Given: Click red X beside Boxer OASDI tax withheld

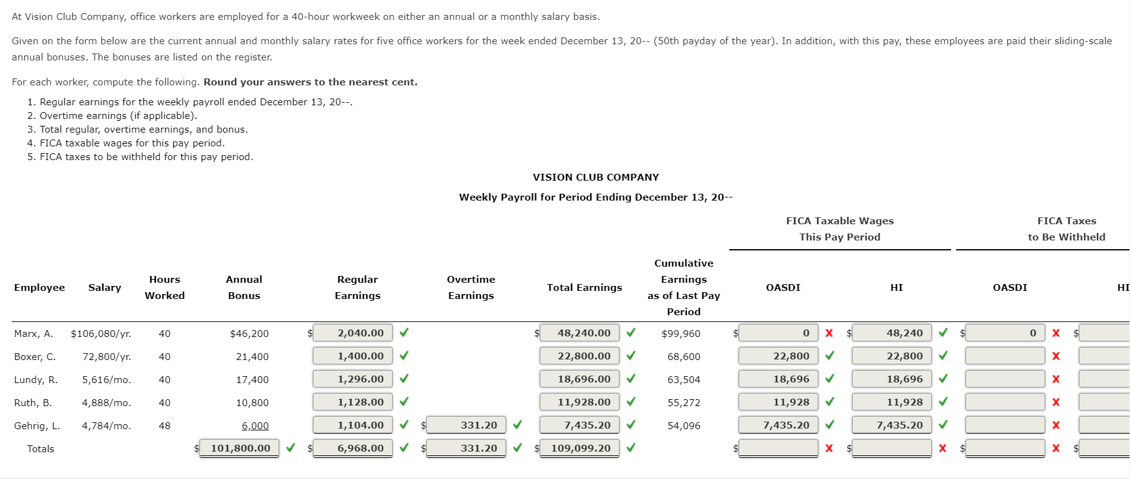Looking at the screenshot, I should (x=1056, y=356).
